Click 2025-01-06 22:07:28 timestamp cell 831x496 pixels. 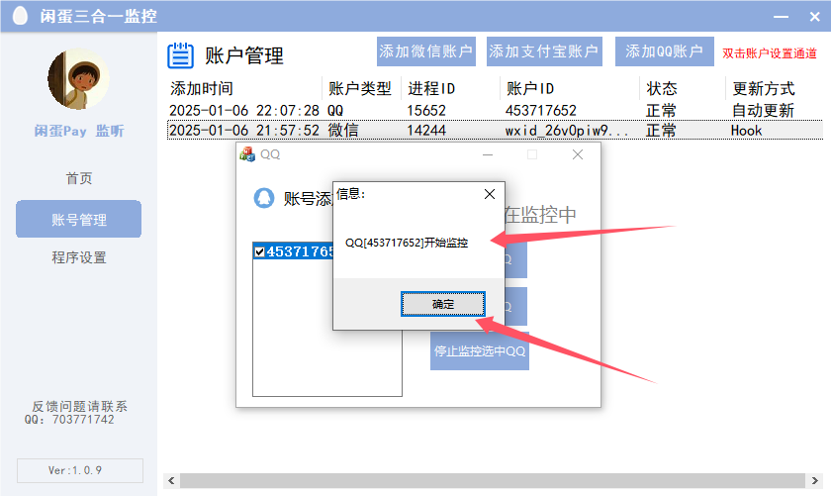click(x=243, y=110)
